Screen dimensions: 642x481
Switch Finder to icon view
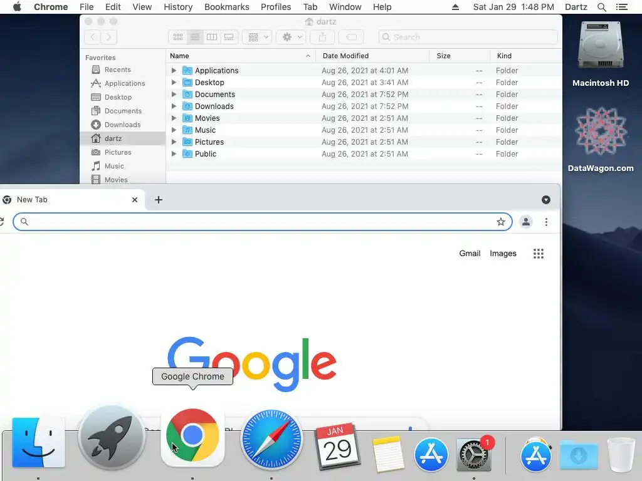click(177, 37)
